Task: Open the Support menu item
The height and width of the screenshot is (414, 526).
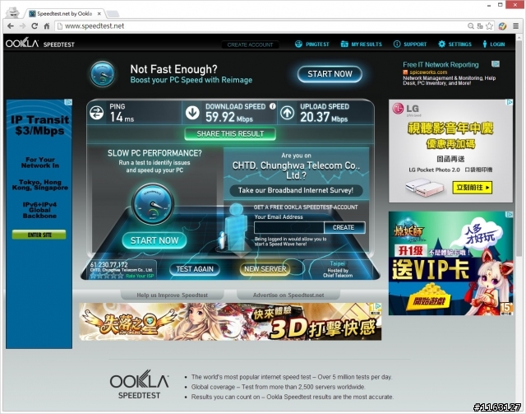Action: (410, 44)
